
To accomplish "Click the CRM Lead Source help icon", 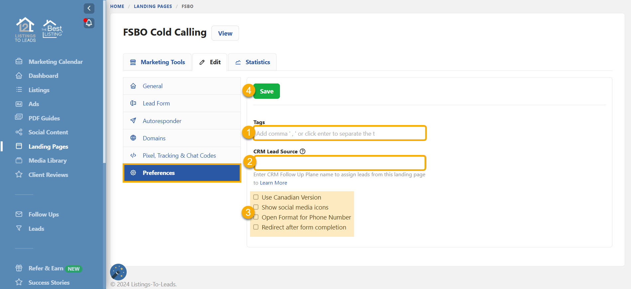I will pyautogui.click(x=303, y=151).
